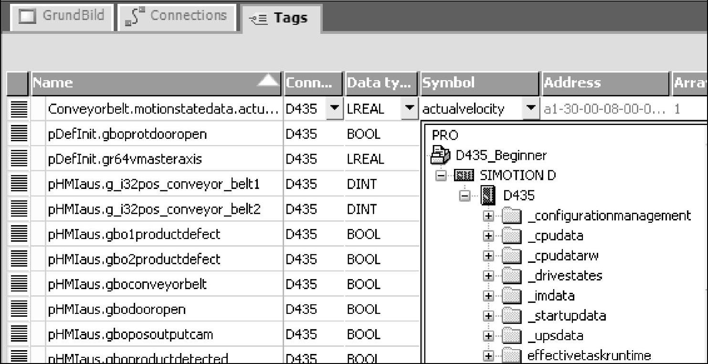Click the Address column header
This screenshot has height=364, width=708.
(x=605, y=83)
